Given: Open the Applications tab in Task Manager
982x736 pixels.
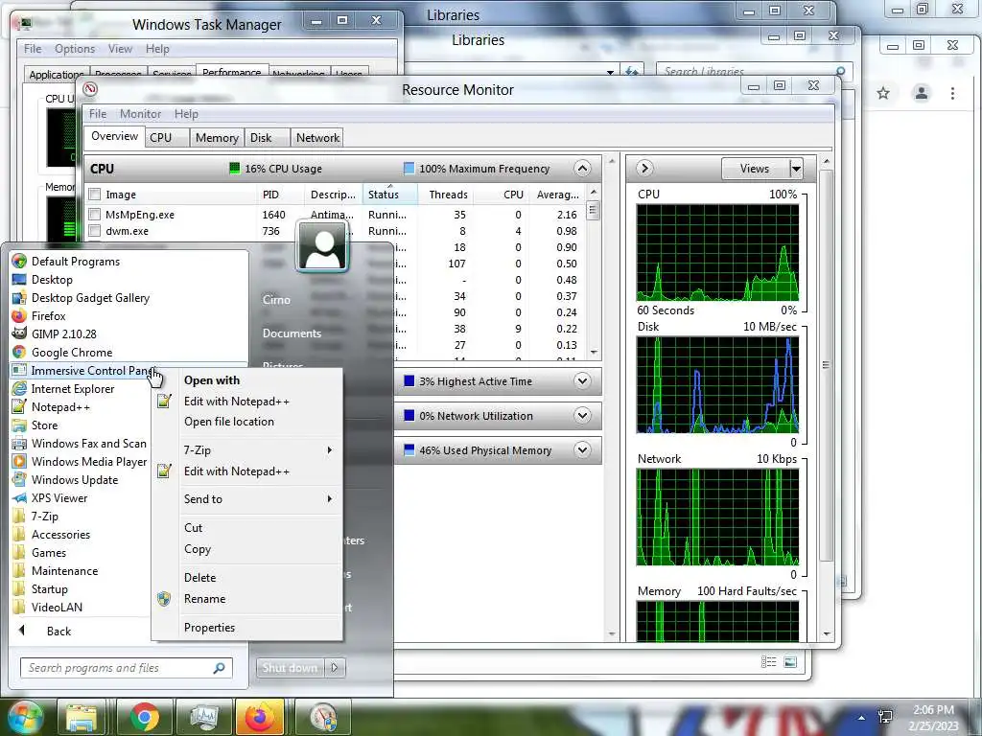Looking at the screenshot, I should [57, 75].
